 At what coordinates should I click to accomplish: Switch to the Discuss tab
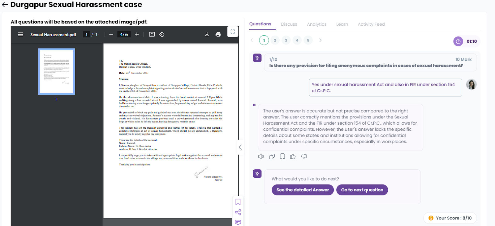(289, 24)
